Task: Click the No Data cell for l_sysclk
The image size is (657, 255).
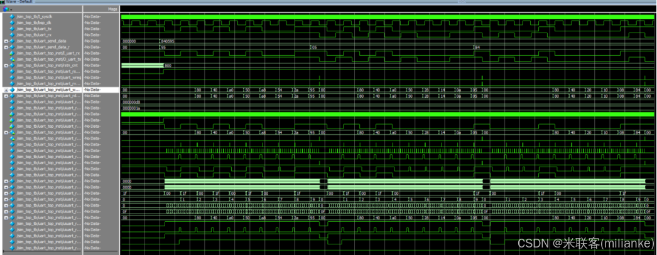Action: [x=92, y=17]
